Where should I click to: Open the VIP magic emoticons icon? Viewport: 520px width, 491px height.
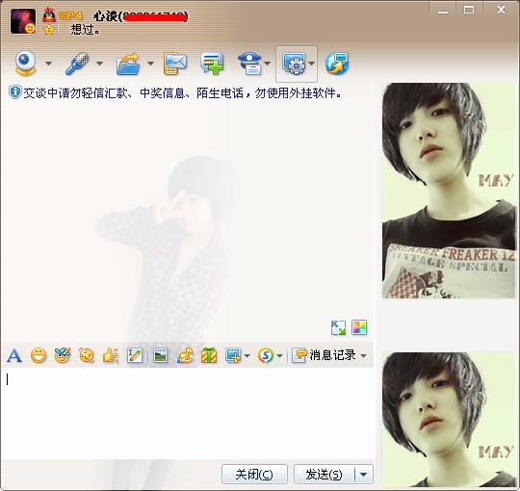(63, 355)
